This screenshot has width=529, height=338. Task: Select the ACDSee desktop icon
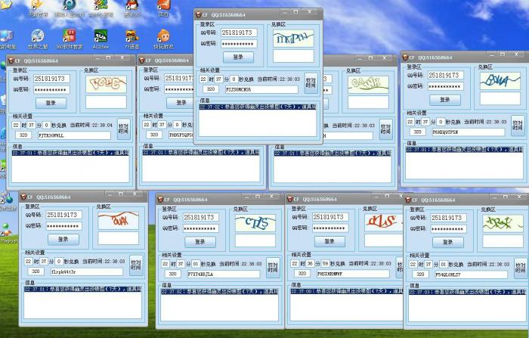[x=101, y=39]
